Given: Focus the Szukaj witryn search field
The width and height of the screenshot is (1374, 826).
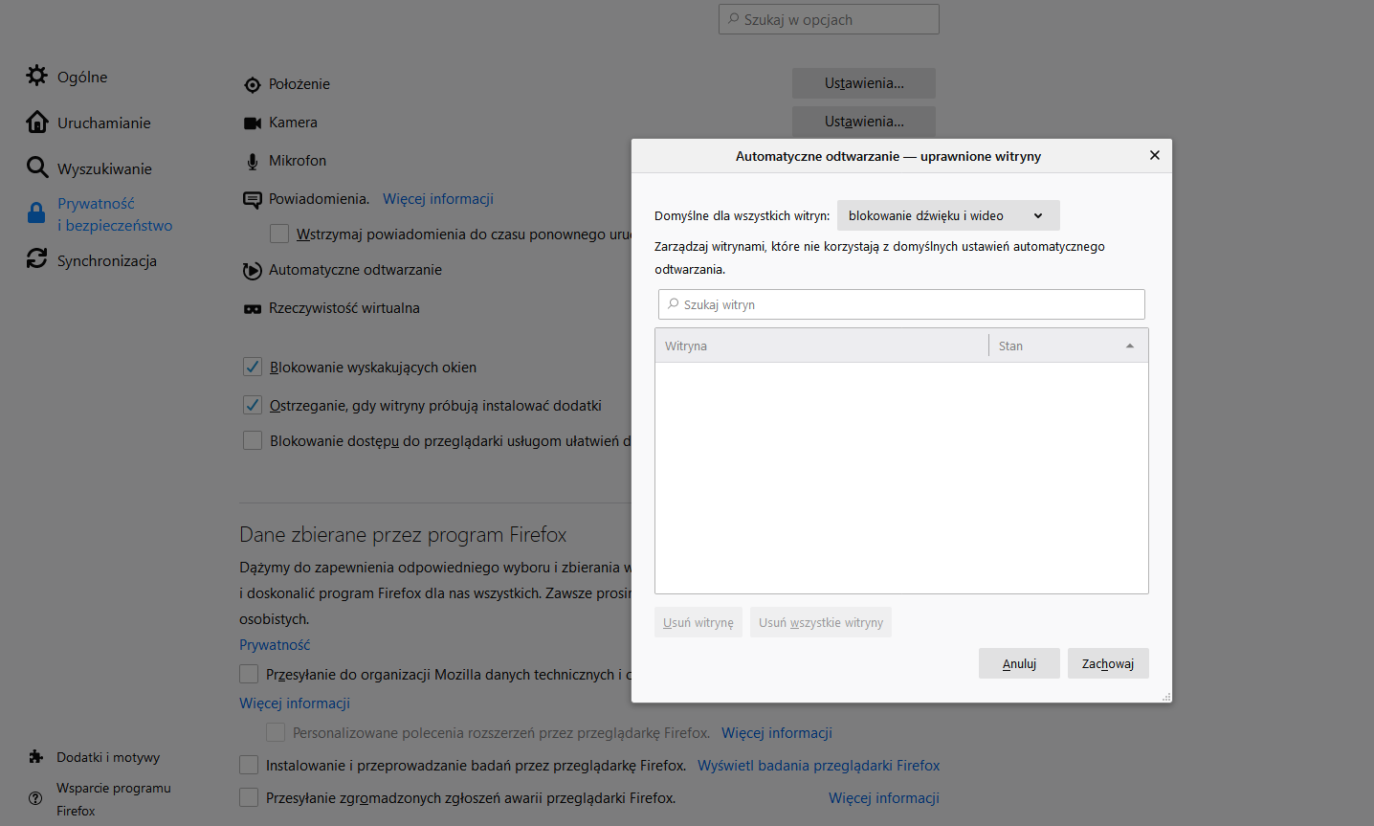Looking at the screenshot, I should click(901, 304).
